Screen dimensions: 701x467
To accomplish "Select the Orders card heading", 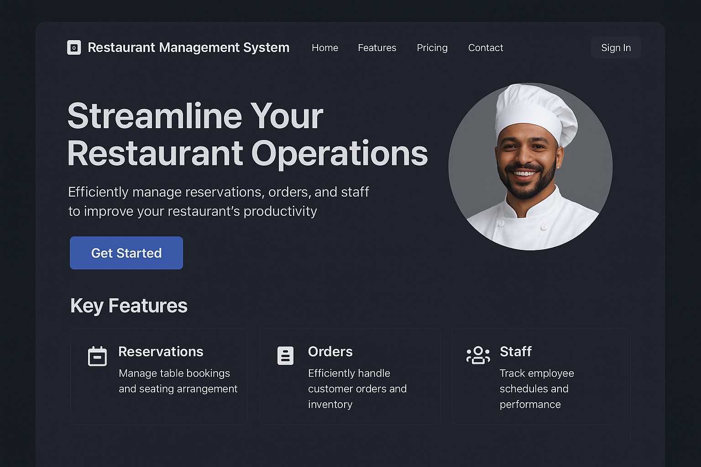I will (x=330, y=352).
